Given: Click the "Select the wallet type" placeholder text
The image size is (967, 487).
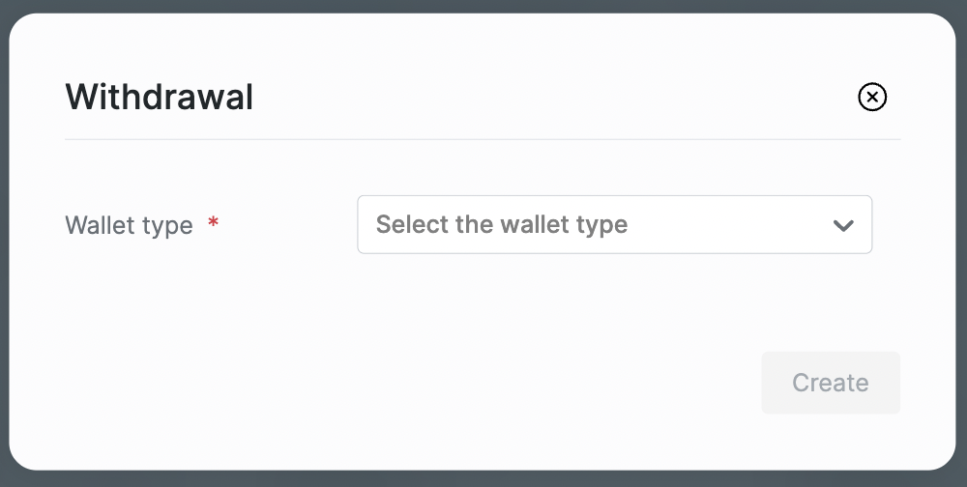Looking at the screenshot, I should click(501, 225).
